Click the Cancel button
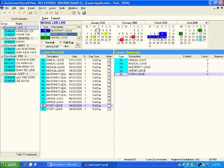This screenshot has width=224, height=168. coord(55,18)
